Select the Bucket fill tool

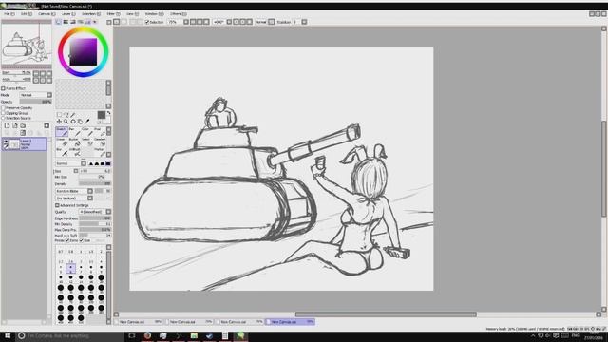coord(74,142)
